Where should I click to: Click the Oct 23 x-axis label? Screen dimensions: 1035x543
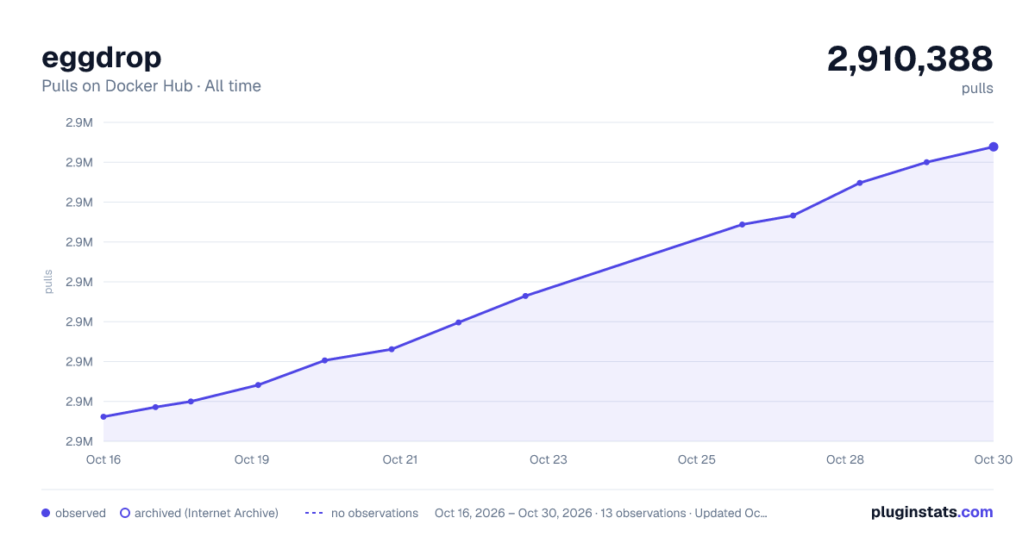(x=549, y=459)
